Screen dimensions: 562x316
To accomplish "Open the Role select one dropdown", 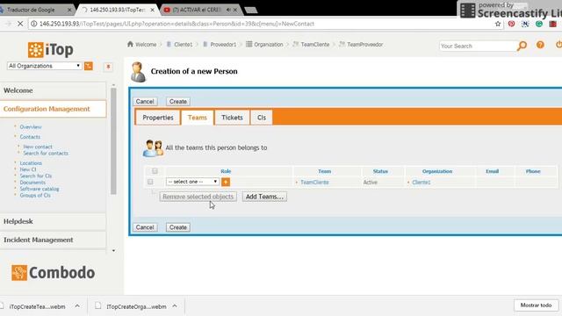I will 192,182.
